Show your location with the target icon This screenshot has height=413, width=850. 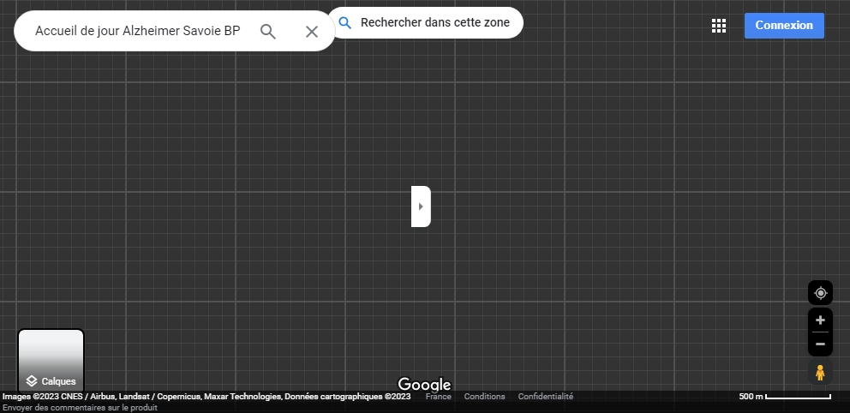(820, 293)
